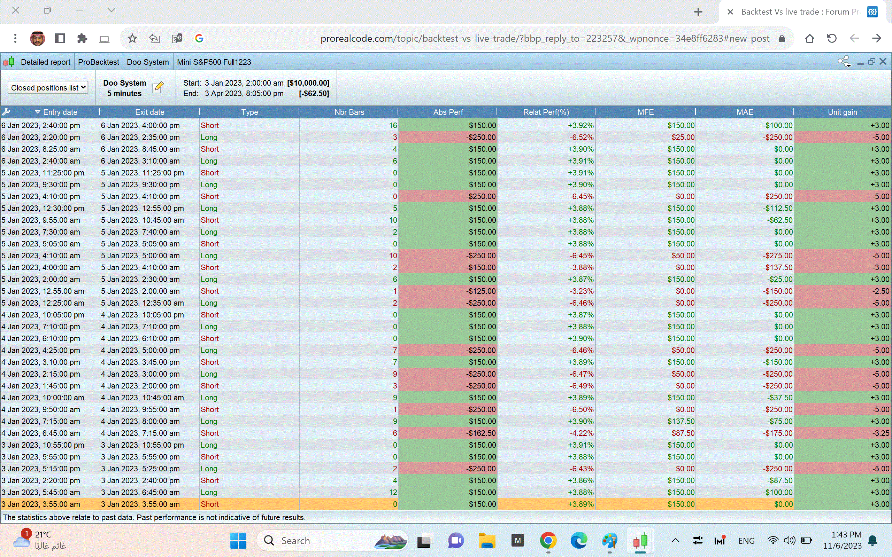
Task: Click the wrench settings icon in table header
Action: click(6, 112)
